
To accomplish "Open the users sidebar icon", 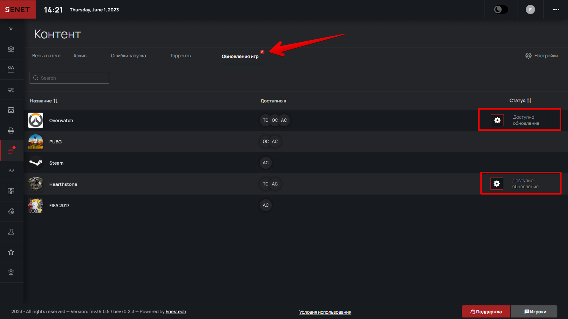I will [x=11, y=232].
